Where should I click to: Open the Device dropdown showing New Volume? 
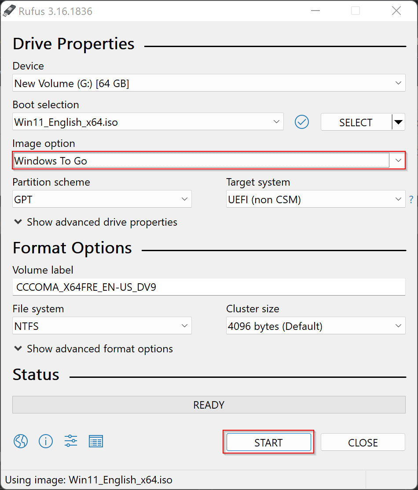tap(209, 83)
